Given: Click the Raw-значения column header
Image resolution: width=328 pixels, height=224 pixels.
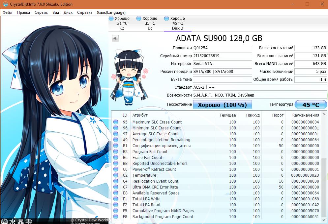Looking at the screenshot, I should pyautogui.click(x=303, y=115).
